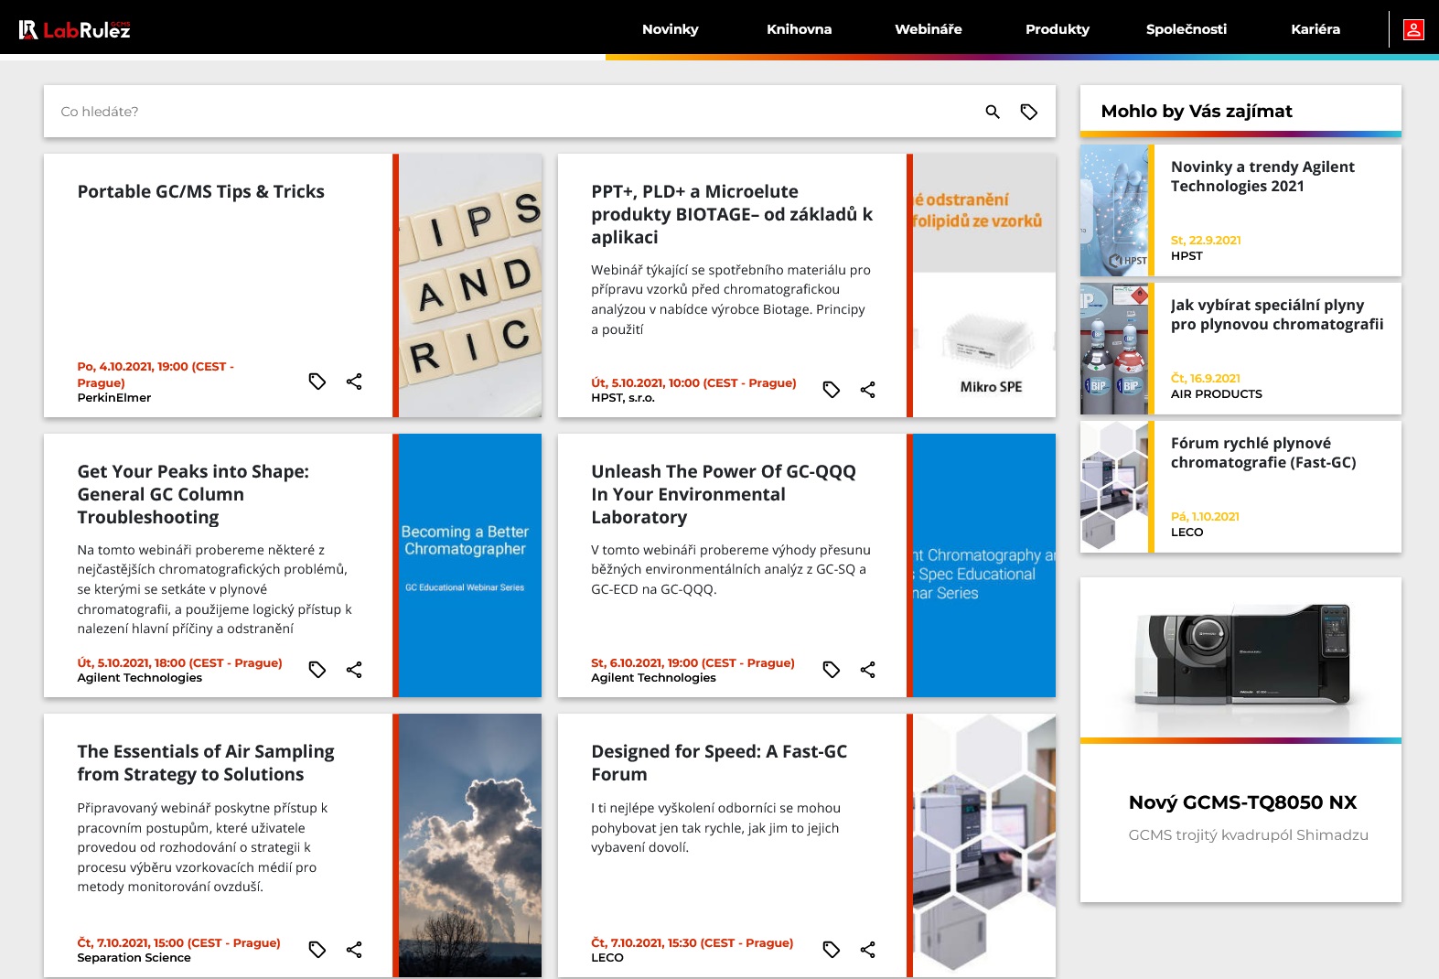Screen dimensions: 1439x979
Task: Open 'Unleash The Power Of GC-QQQ' title
Action: 724,494
